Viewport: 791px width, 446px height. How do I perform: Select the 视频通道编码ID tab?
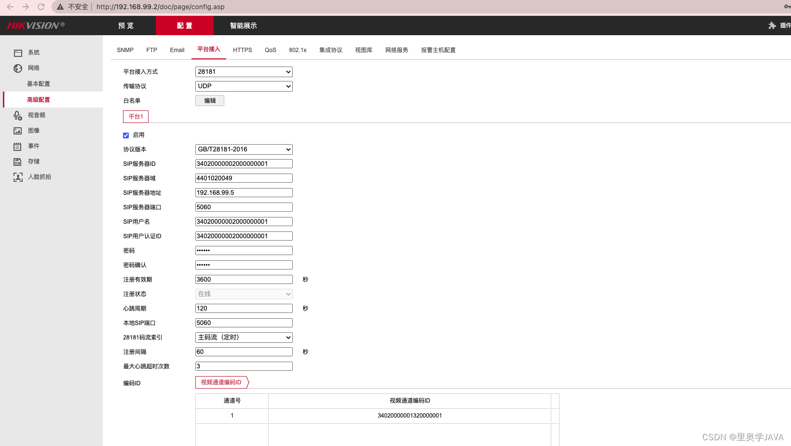[x=221, y=382]
